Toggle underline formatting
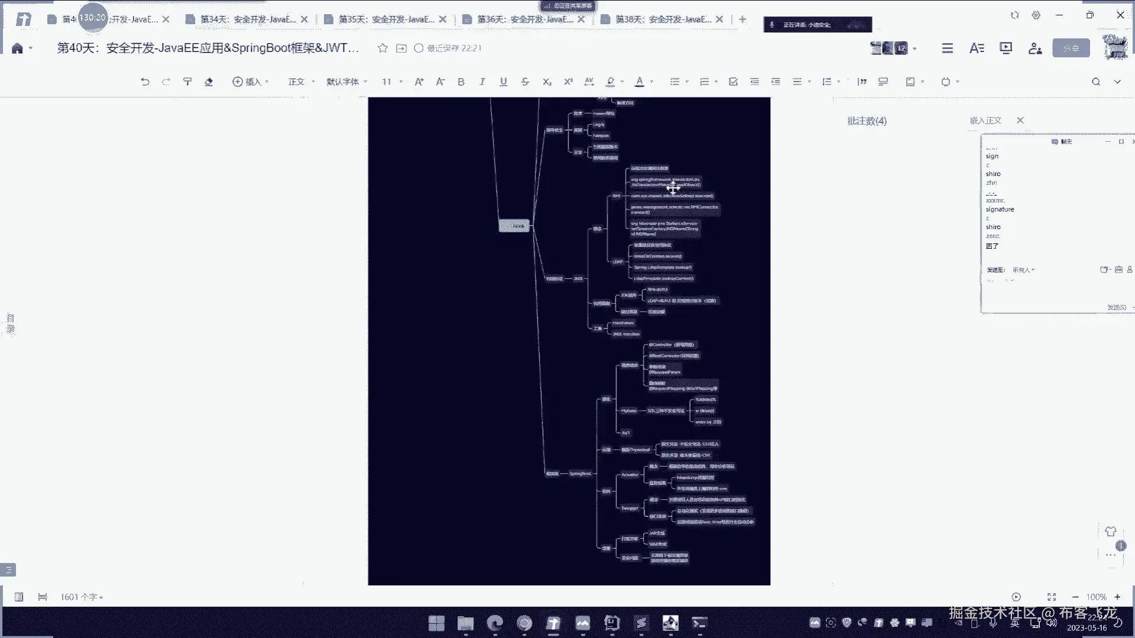This screenshot has width=1135, height=638. pos(504,82)
